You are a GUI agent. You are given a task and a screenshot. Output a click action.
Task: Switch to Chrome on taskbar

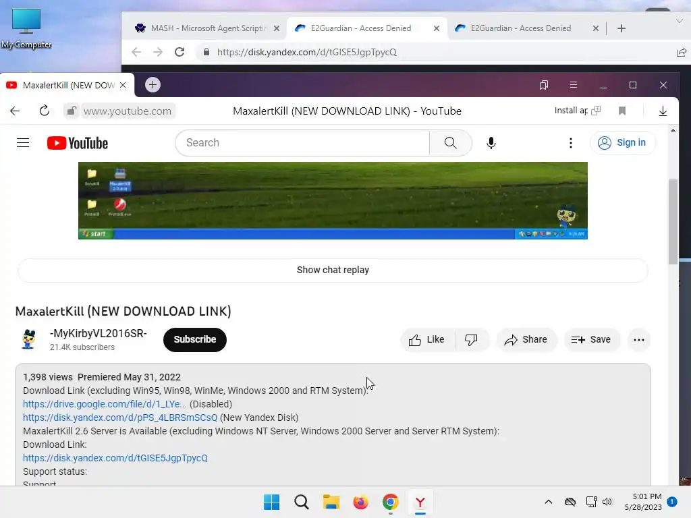pos(391,502)
